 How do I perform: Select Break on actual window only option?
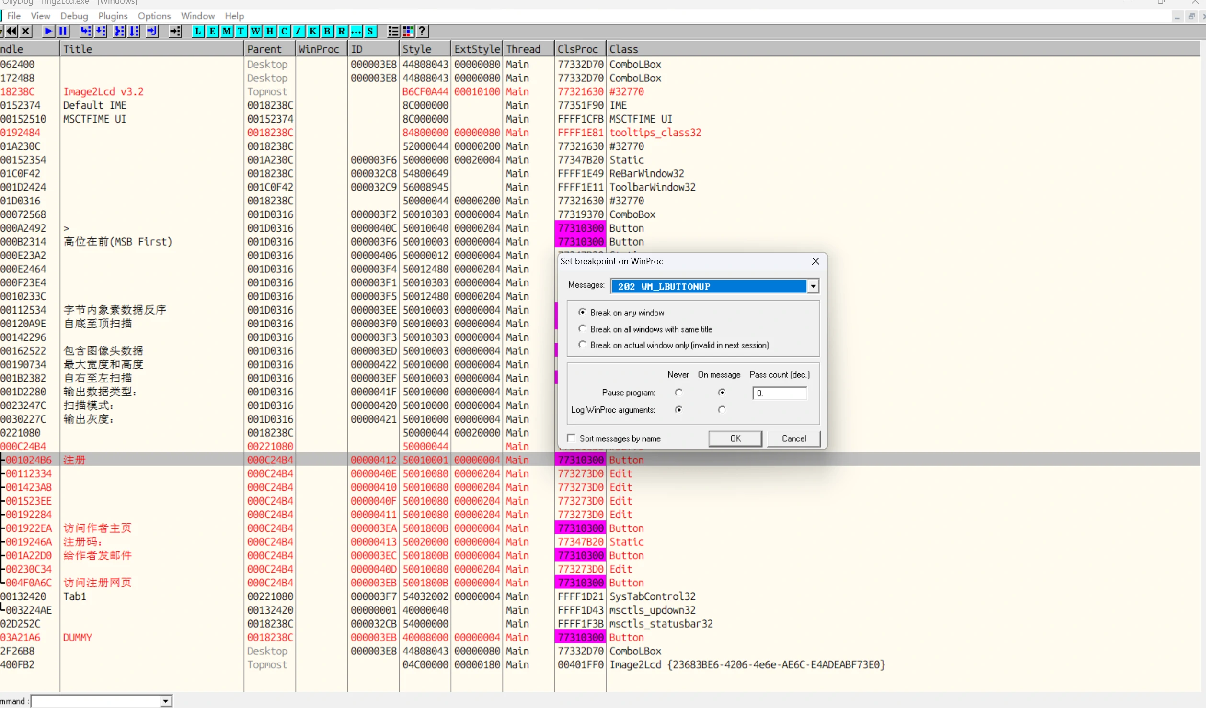(x=582, y=345)
